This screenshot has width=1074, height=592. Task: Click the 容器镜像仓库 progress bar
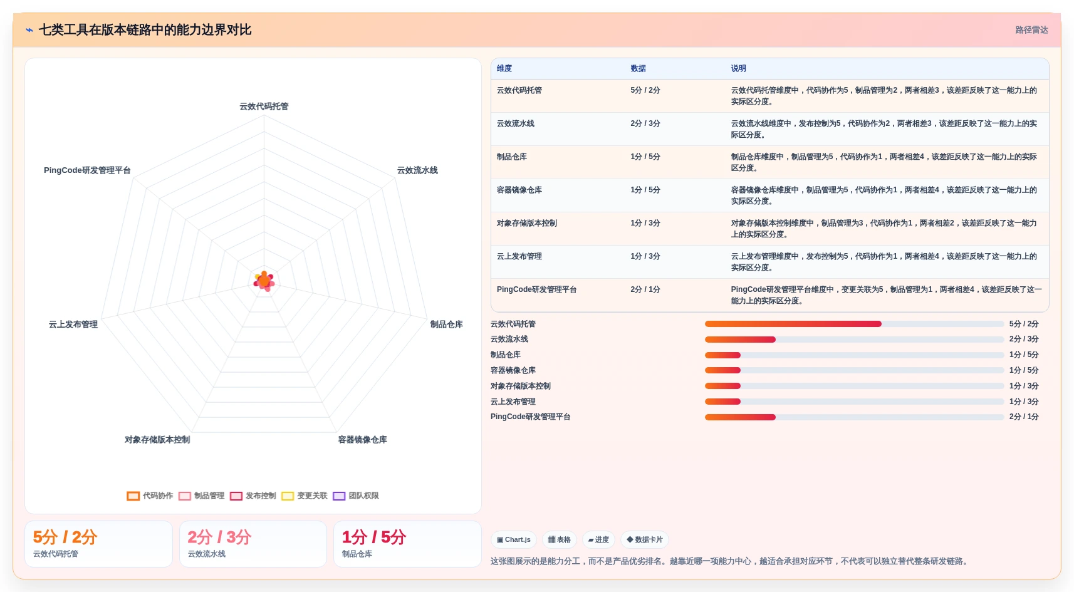click(854, 370)
